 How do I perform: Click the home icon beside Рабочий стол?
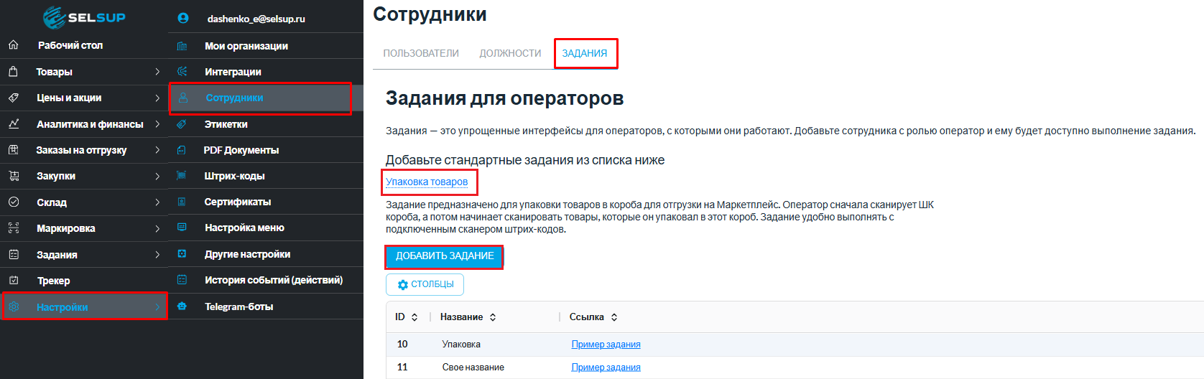click(14, 45)
